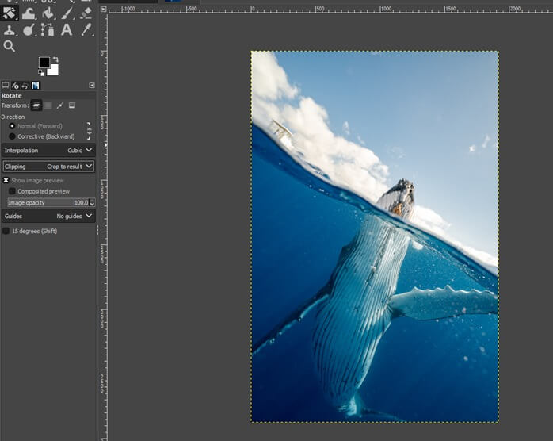Select the Dodge/Burn tool with the circle-on-stick icon

(29, 30)
